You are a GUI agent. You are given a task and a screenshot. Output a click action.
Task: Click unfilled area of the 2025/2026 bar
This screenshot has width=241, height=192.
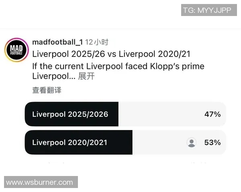[161, 114]
